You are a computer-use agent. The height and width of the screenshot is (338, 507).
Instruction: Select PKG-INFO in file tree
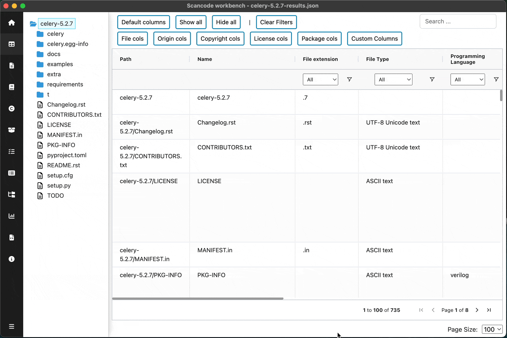(61, 145)
